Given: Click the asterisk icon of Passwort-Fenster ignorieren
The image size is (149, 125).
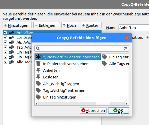Looking at the screenshot, I should click(38, 57).
